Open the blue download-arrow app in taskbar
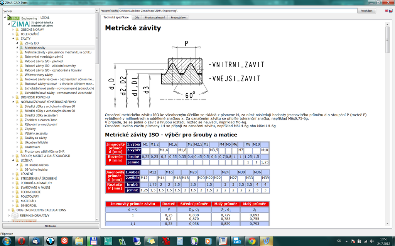This screenshot has width=395, height=246. tap(50, 241)
